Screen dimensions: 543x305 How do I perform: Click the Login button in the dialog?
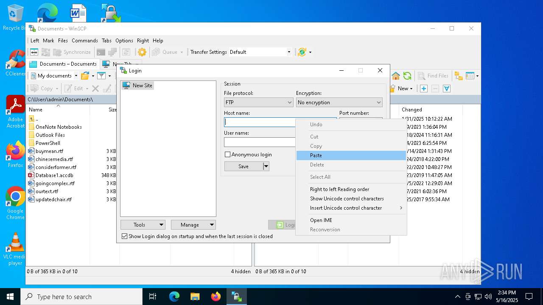(x=282, y=225)
